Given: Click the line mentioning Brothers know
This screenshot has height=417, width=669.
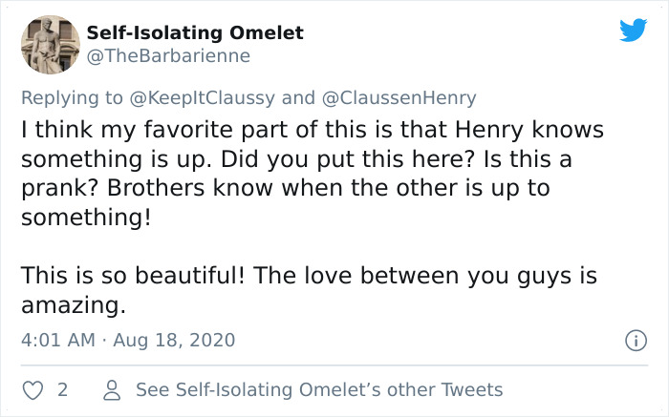Looking at the screenshot, I should tap(287, 188).
